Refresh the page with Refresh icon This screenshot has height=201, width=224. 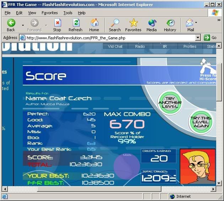[75, 23]
